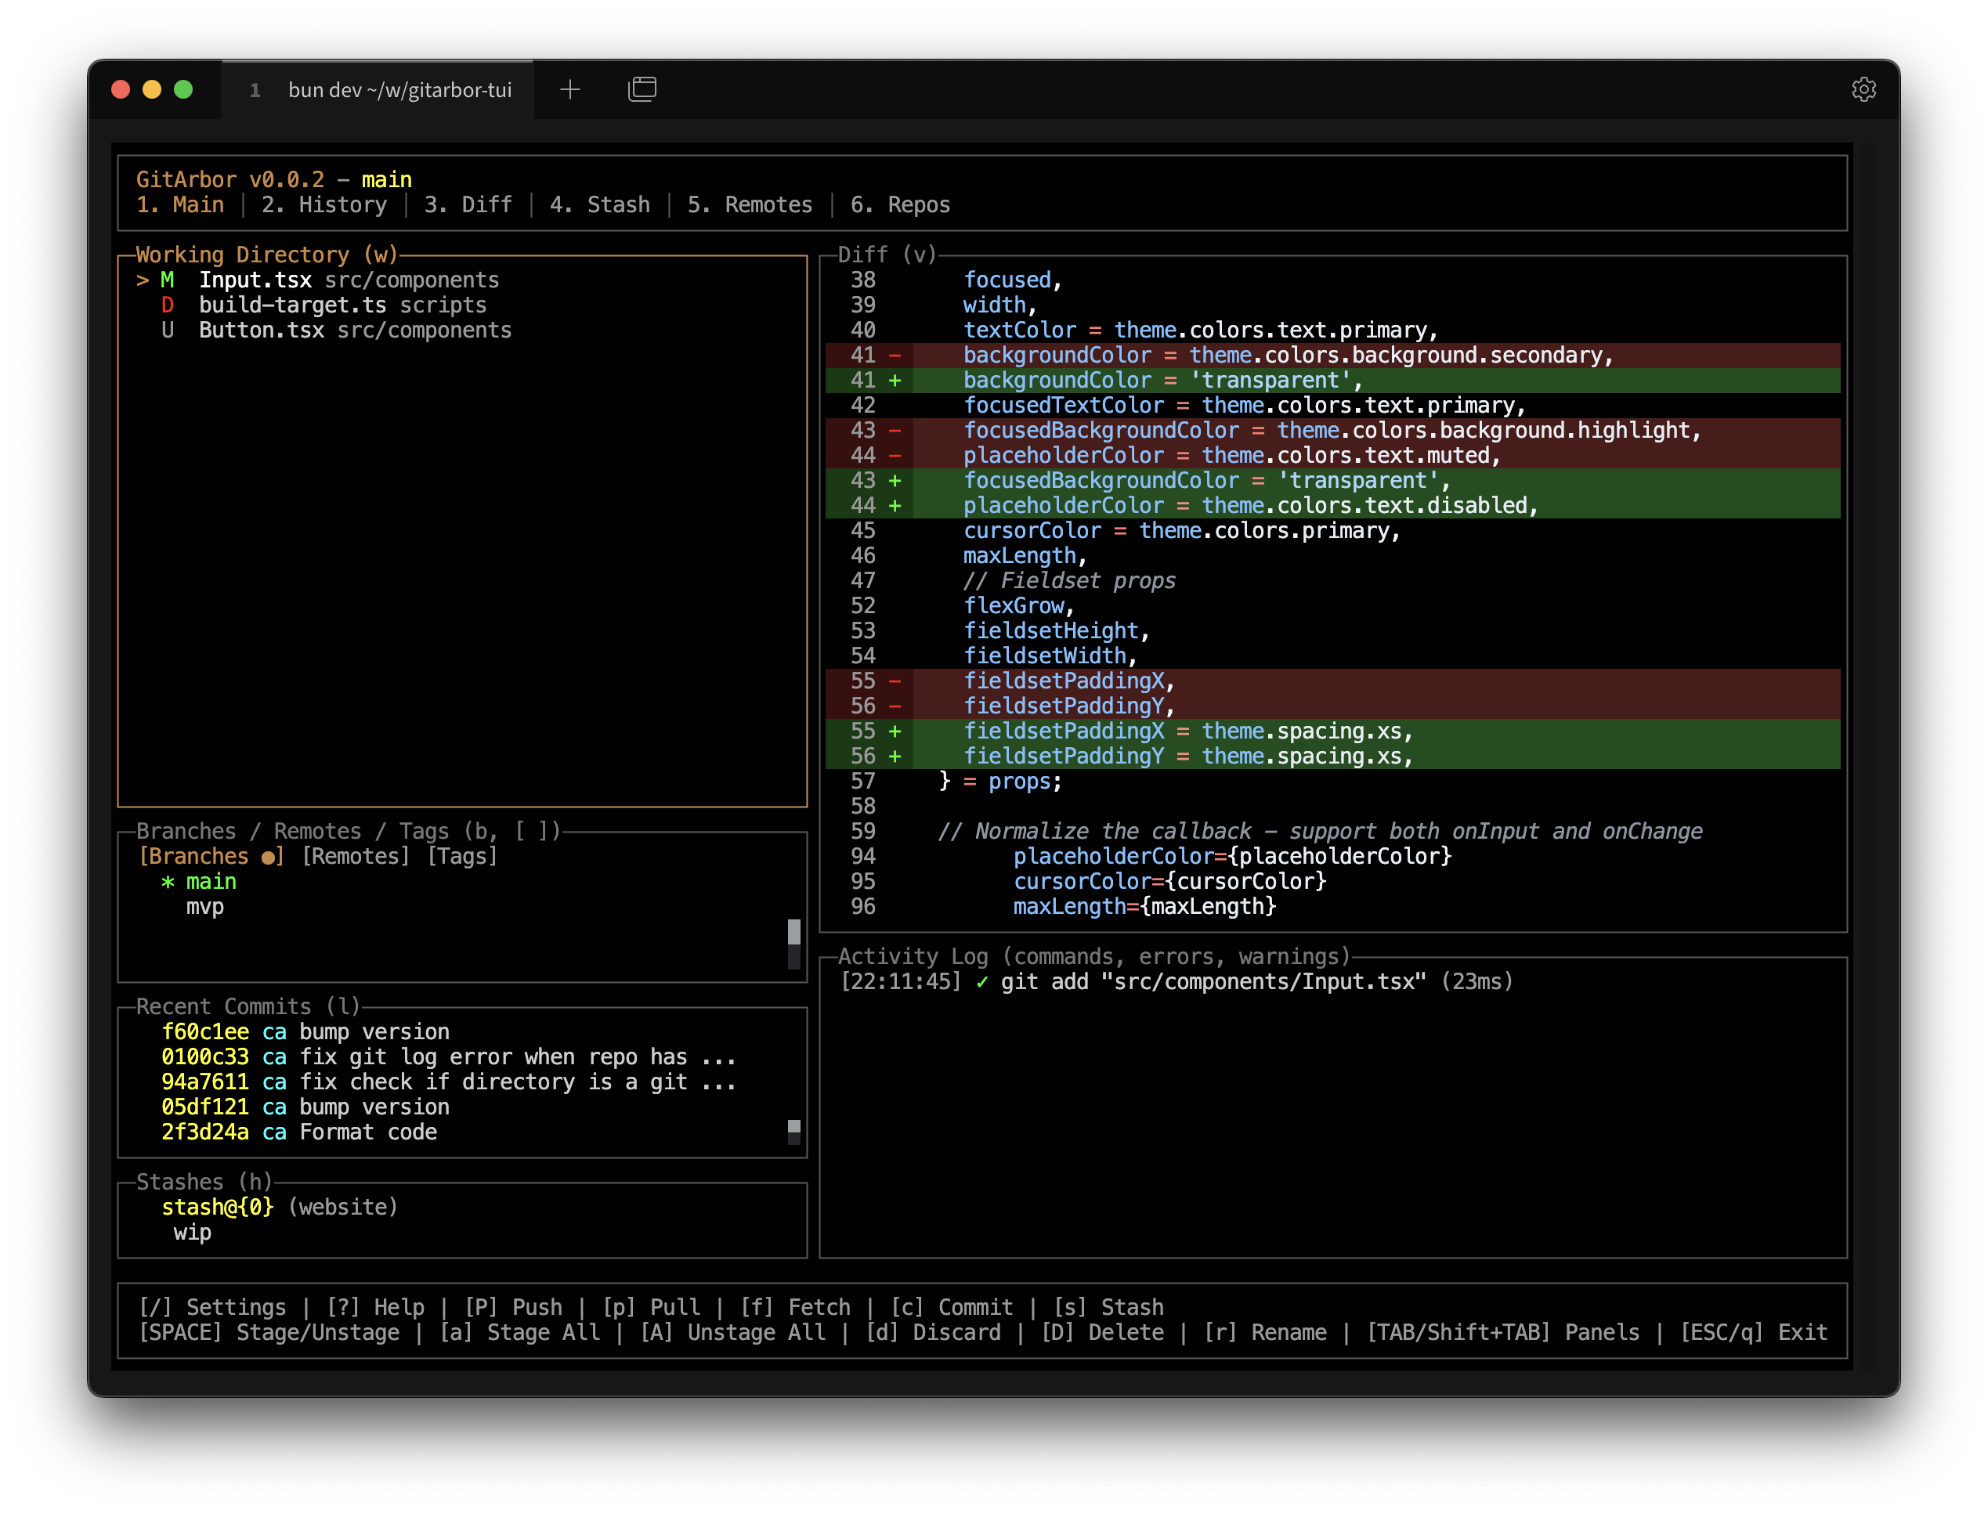Open the terminal settings gear

[1864, 88]
